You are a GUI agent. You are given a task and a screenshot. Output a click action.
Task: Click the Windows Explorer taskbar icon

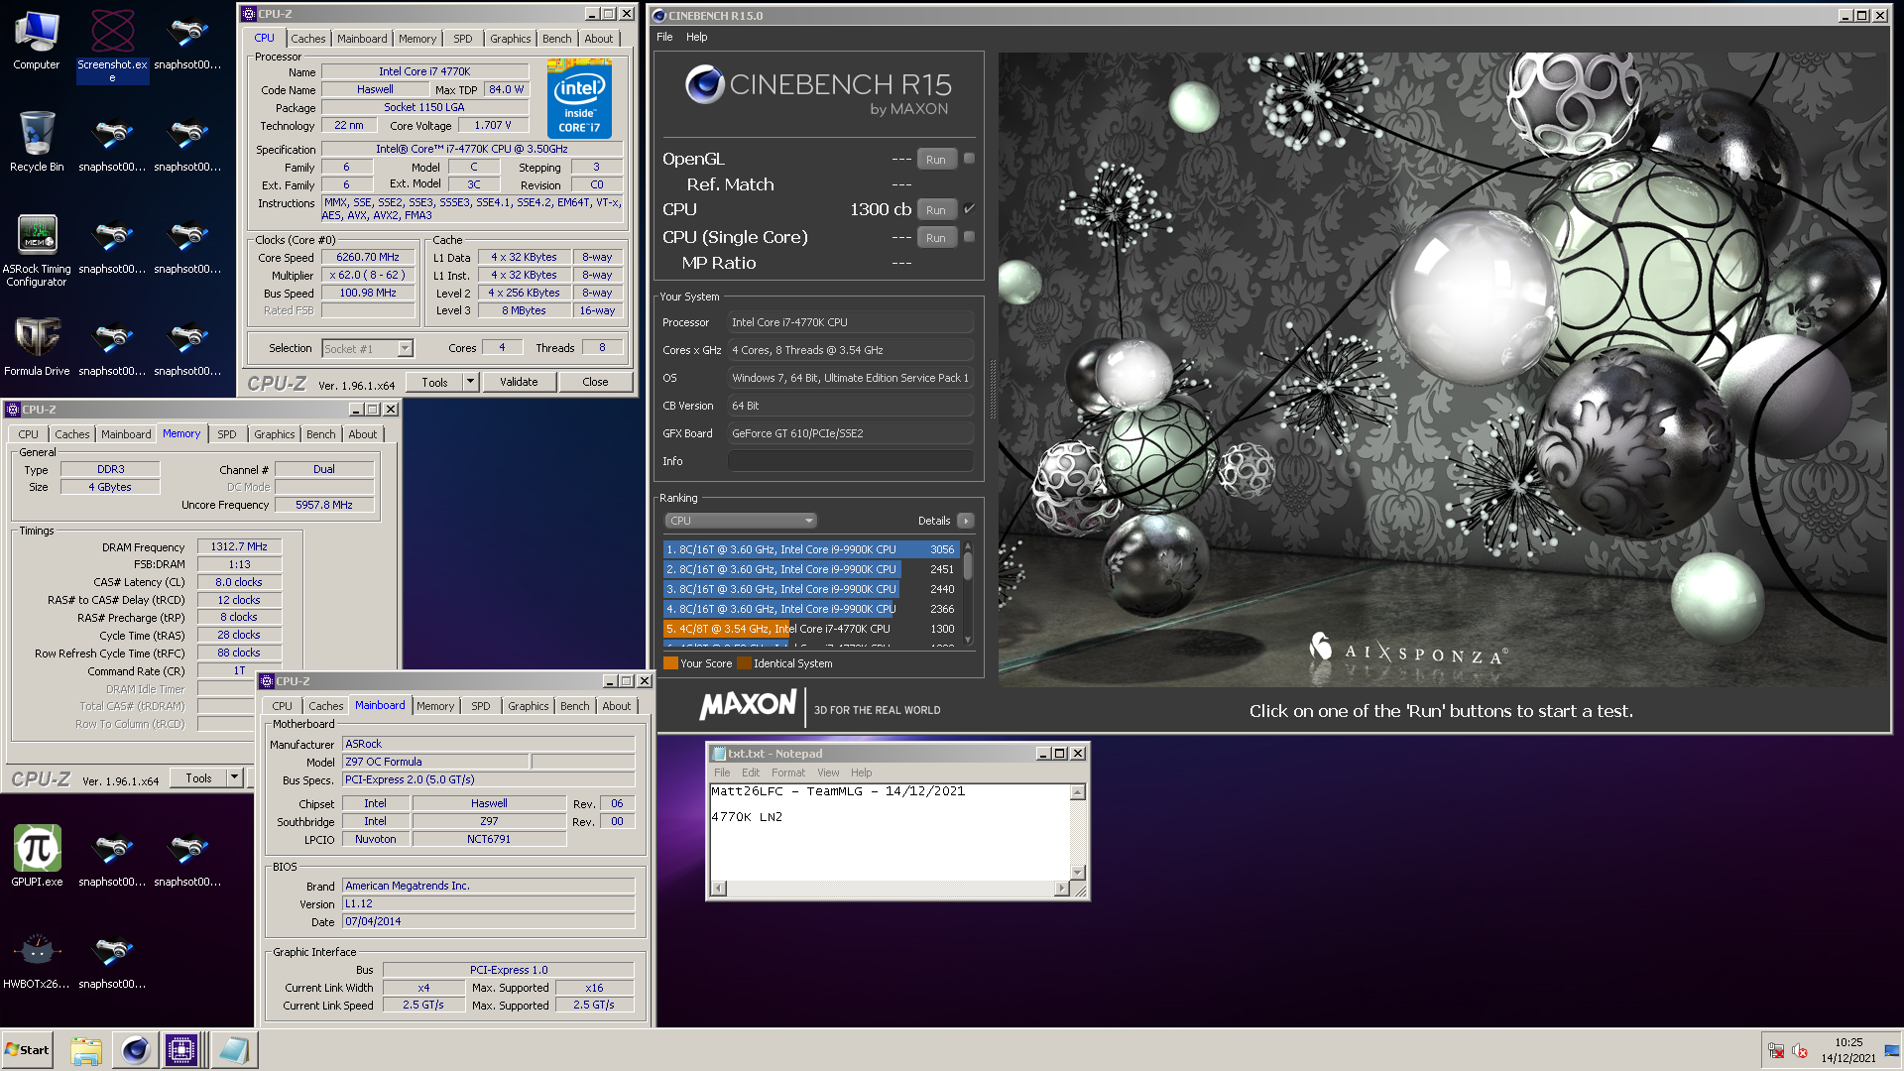pos(86,1050)
